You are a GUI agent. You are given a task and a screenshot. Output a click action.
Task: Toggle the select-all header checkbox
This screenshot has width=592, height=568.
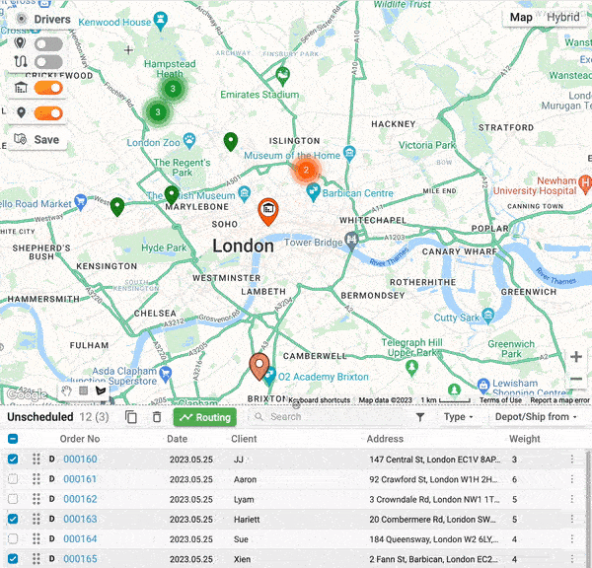coord(13,439)
